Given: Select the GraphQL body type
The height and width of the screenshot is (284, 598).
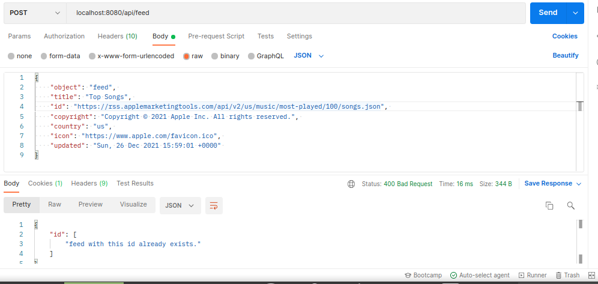Looking at the screenshot, I should 266,56.
